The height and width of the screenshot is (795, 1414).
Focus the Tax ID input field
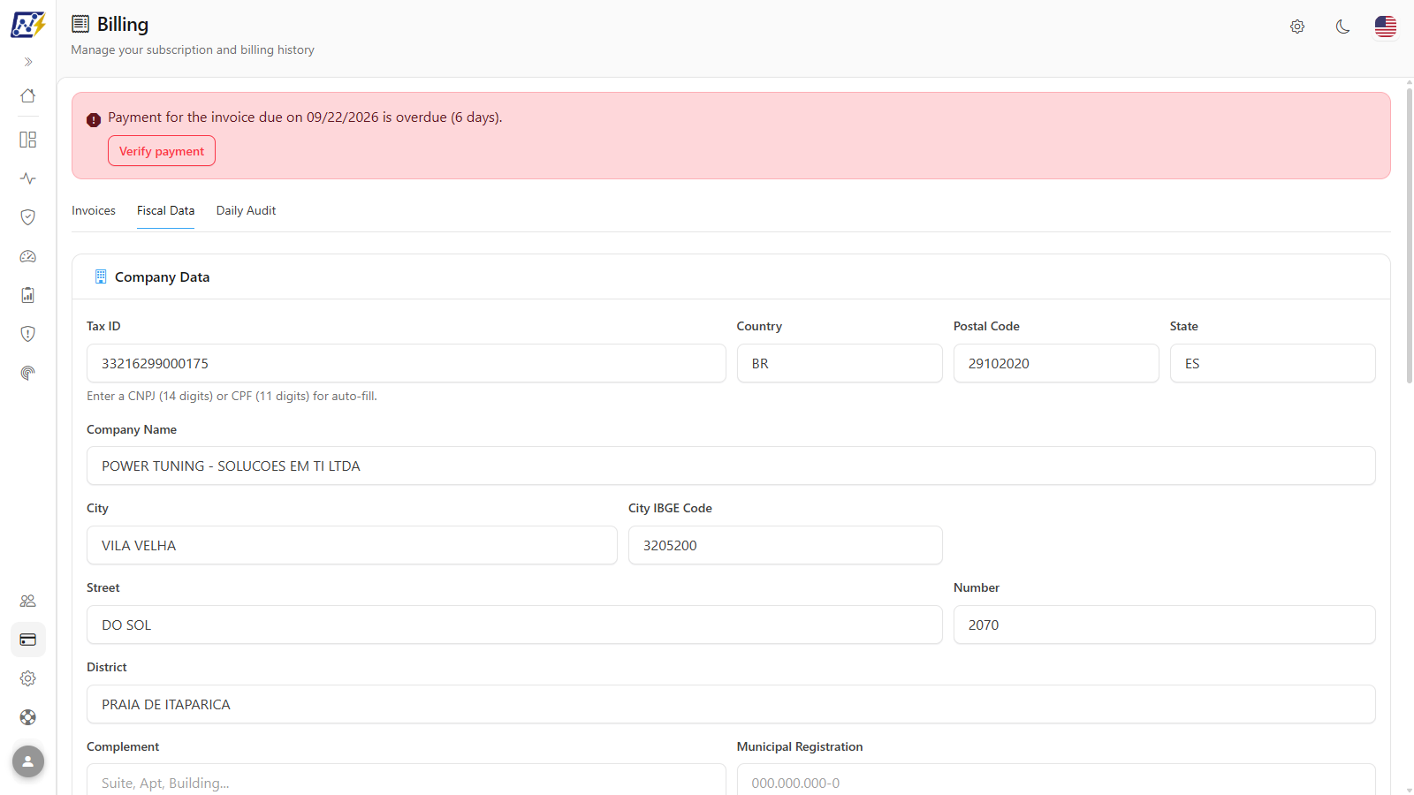407,363
